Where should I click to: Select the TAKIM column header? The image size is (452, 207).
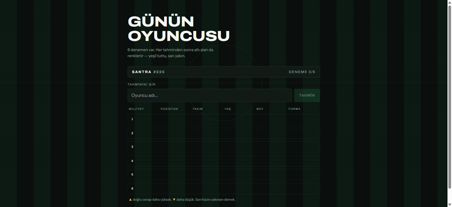click(x=198, y=109)
